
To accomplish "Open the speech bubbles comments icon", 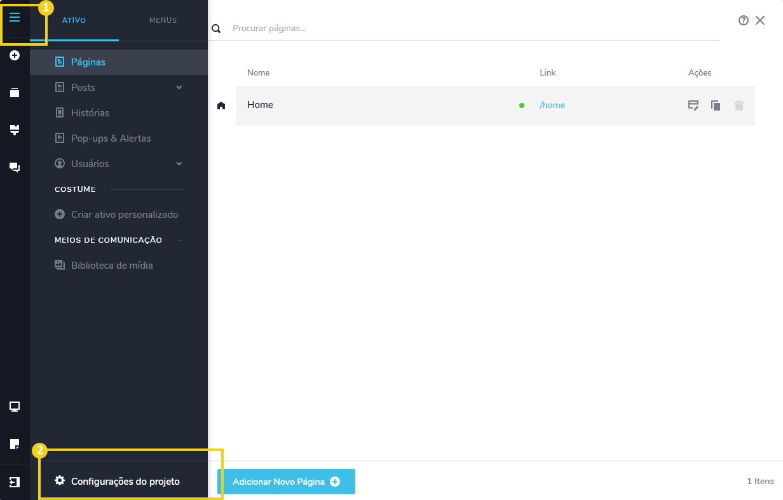I will click(x=15, y=167).
